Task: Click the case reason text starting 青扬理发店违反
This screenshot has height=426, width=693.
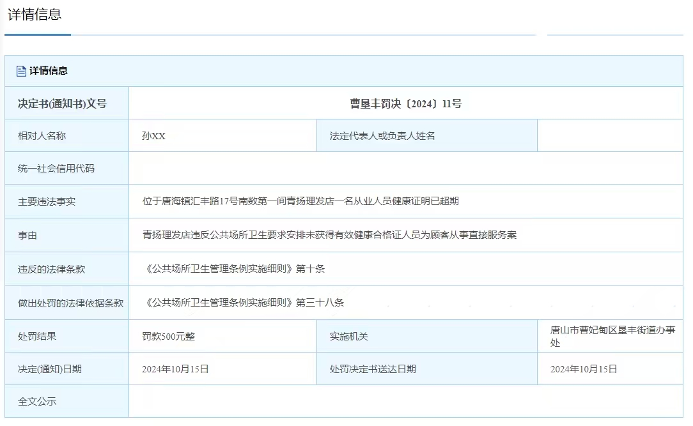Action: click(329, 235)
